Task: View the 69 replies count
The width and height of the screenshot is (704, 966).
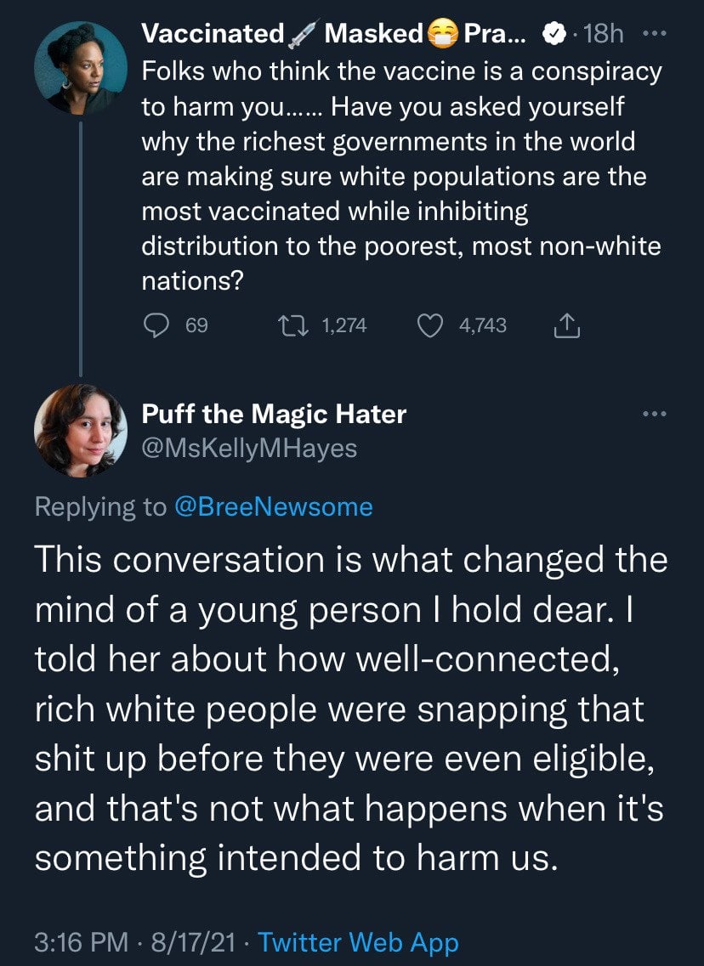Action: coord(196,325)
